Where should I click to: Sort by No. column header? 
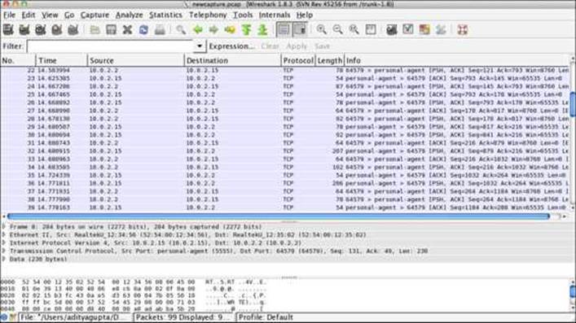tap(18, 60)
